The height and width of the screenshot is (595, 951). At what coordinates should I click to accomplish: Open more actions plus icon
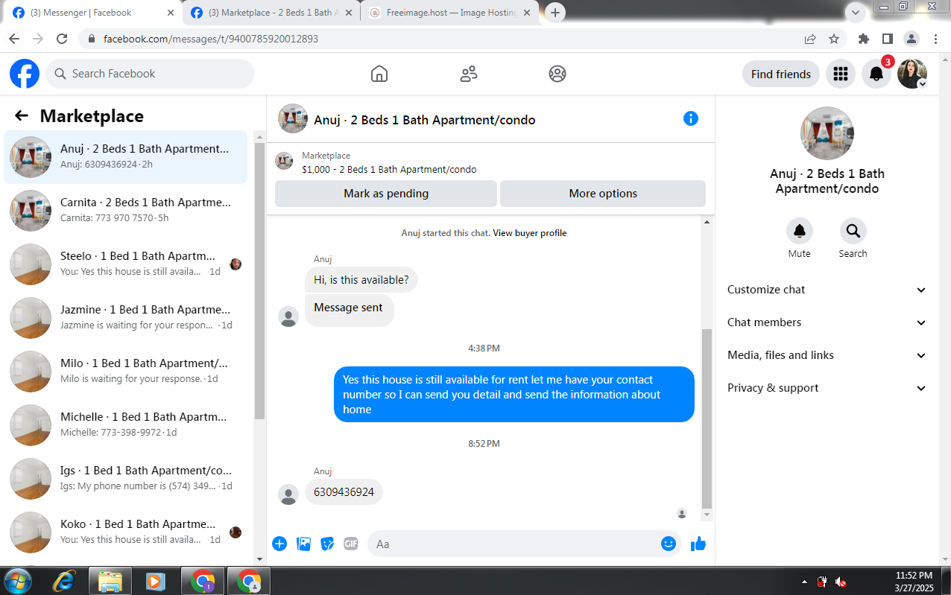pyautogui.click(x=279, y=544)
